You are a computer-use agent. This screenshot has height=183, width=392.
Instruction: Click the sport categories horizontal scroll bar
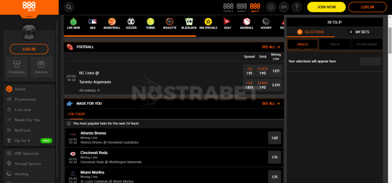click(x=130, y=36)
